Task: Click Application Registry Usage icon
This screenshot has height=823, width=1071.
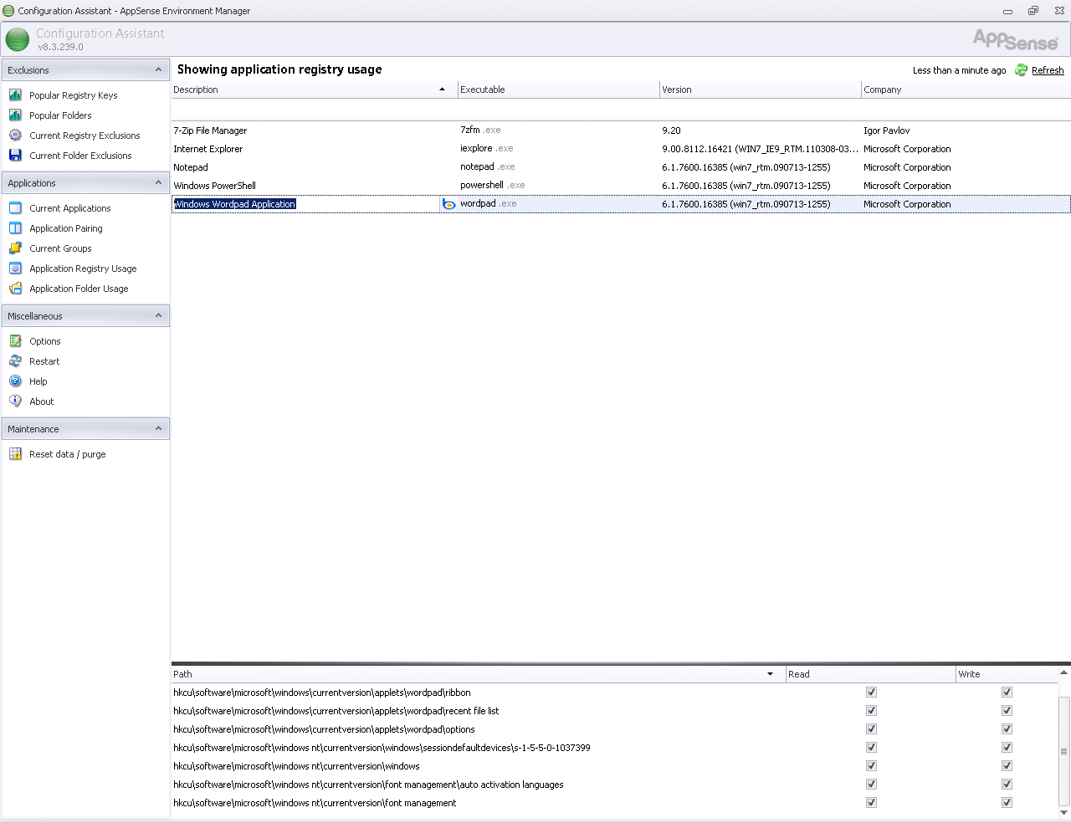Action: pyautogui.click(x=15, y=268)
